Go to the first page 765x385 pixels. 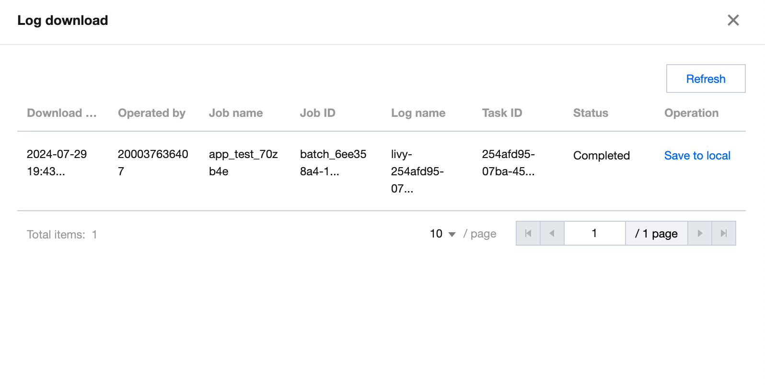528,233
